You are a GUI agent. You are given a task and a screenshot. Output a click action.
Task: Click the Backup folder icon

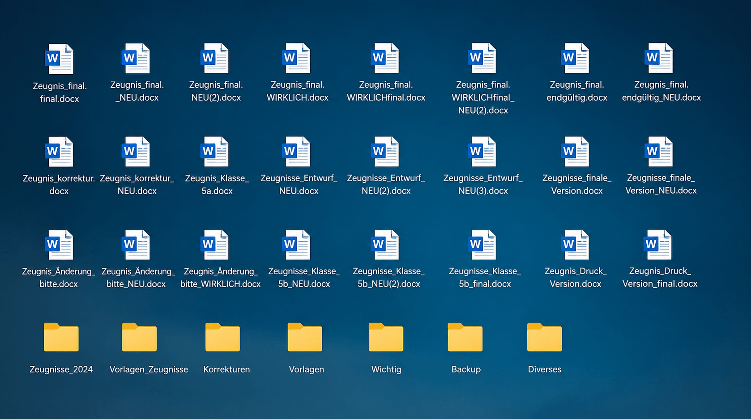(465, 337)
